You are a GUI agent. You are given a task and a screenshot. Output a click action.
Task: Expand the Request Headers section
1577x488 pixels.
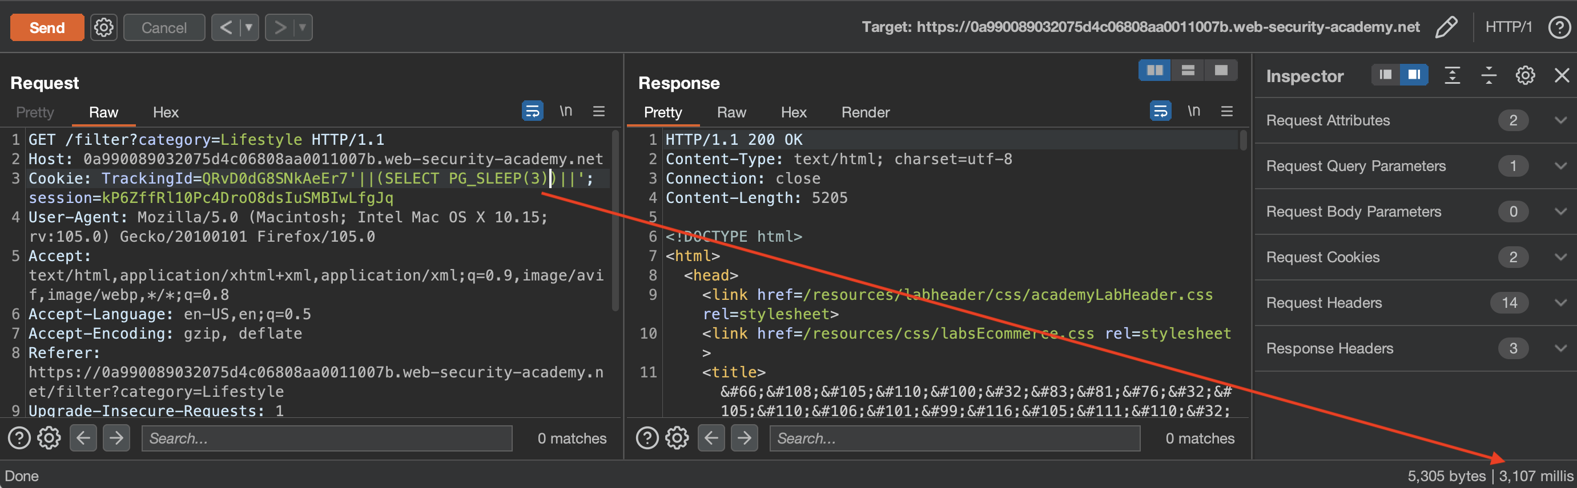coord(1560,303)
